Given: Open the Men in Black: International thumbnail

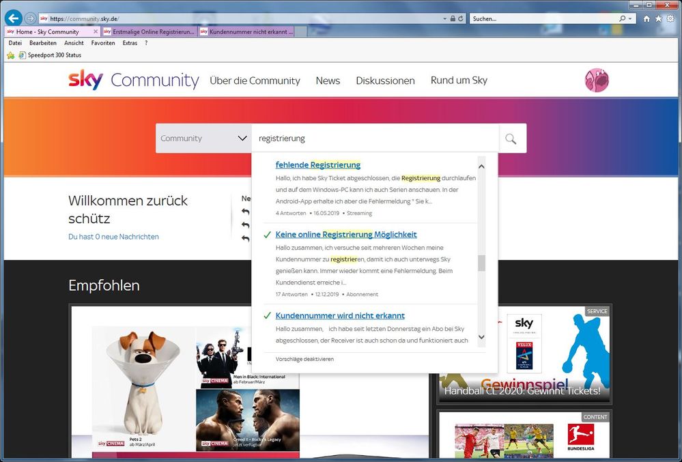Looking at the screenshot, I should click(248, 356).
